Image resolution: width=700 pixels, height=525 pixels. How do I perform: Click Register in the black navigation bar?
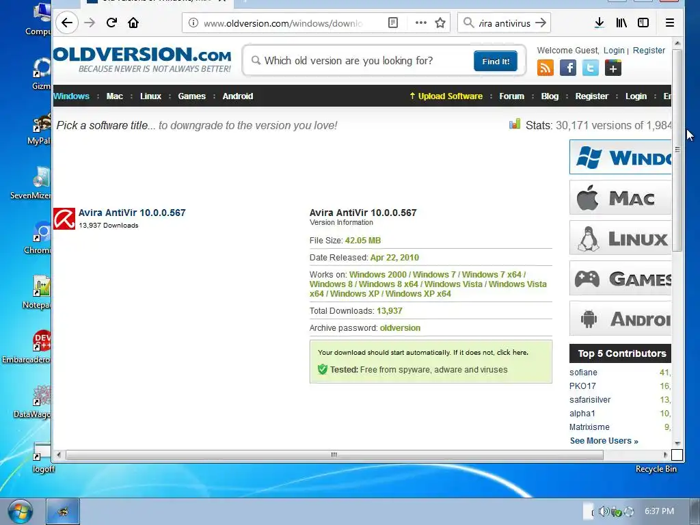coord(592,96)
